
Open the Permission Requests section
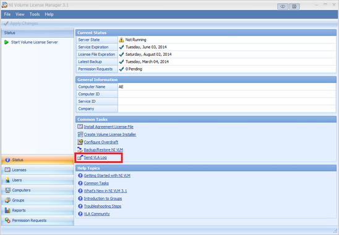coord(37,220)
